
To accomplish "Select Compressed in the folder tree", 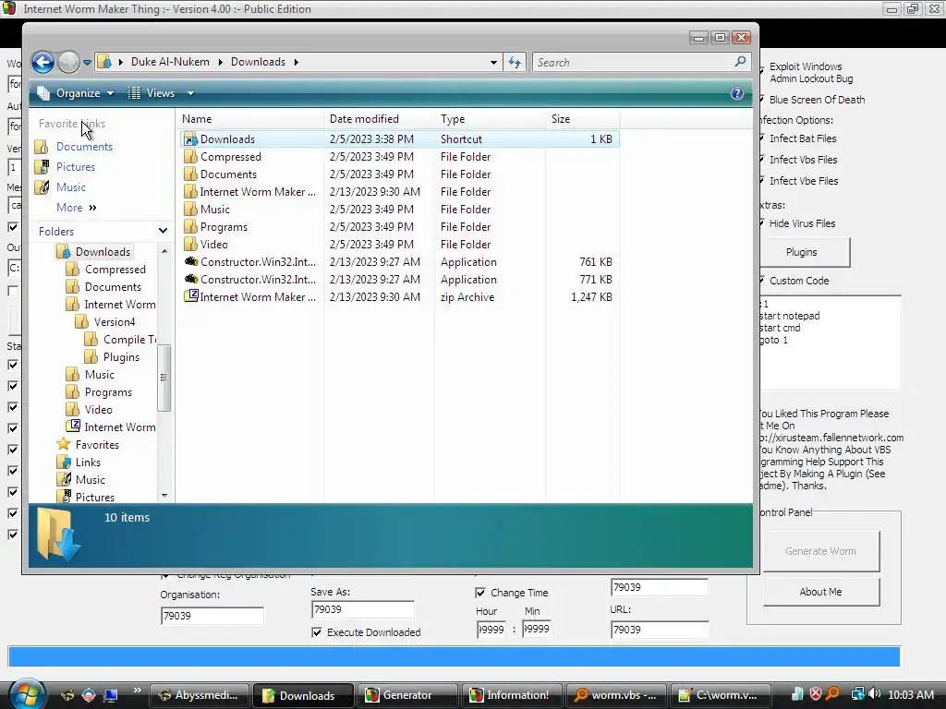I will 115,270.
